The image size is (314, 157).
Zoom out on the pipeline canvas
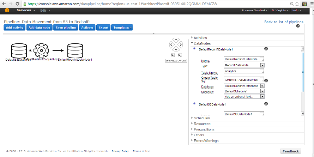click(x=180, y=55)
